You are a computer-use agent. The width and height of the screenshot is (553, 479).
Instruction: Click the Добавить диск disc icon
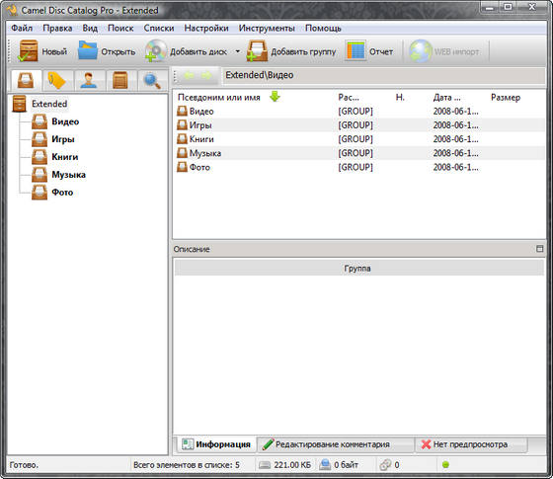click(155, 51)
